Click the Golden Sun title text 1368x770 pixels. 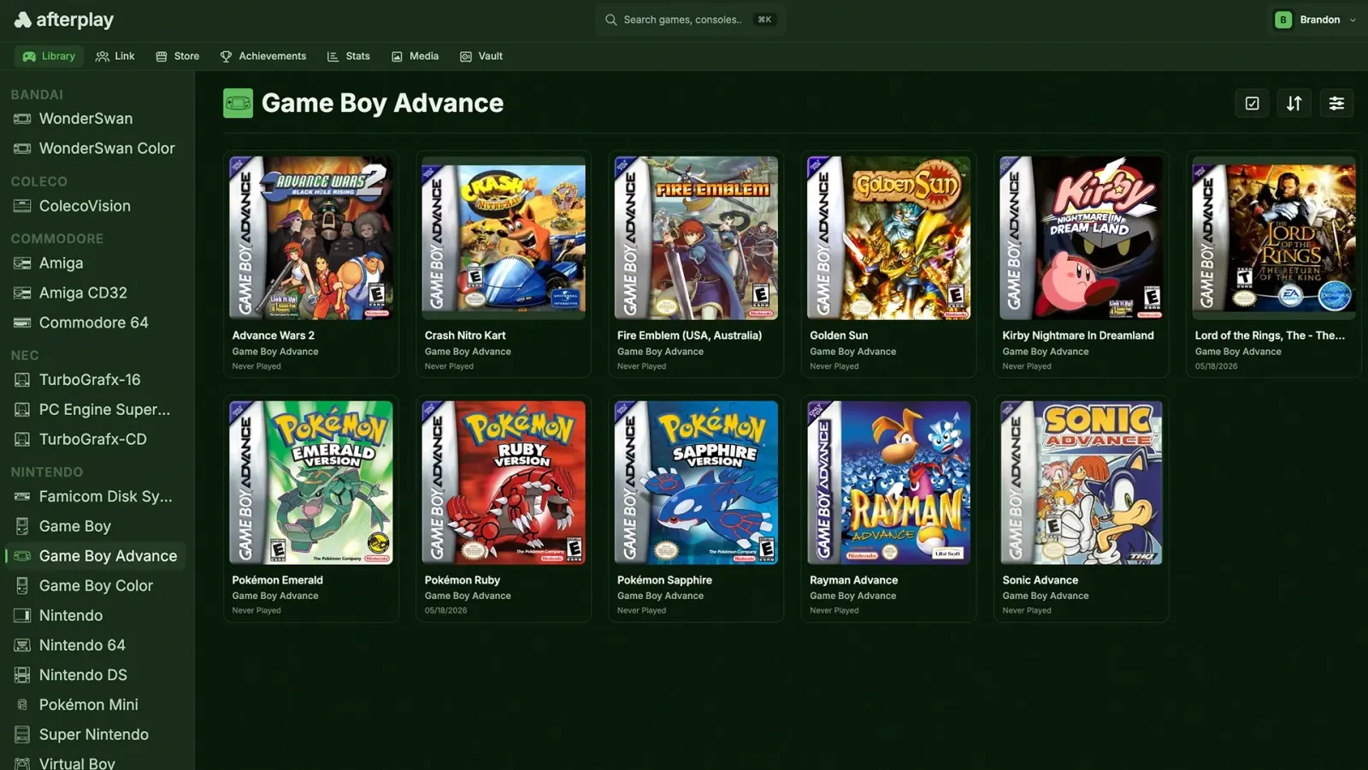click(x=839, y=335)
